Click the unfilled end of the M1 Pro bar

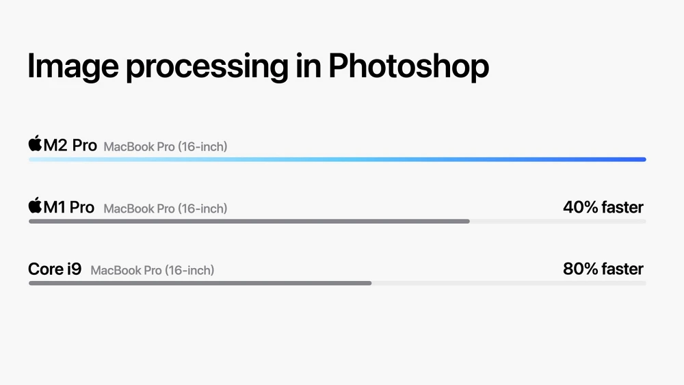[x=558, y=222]
